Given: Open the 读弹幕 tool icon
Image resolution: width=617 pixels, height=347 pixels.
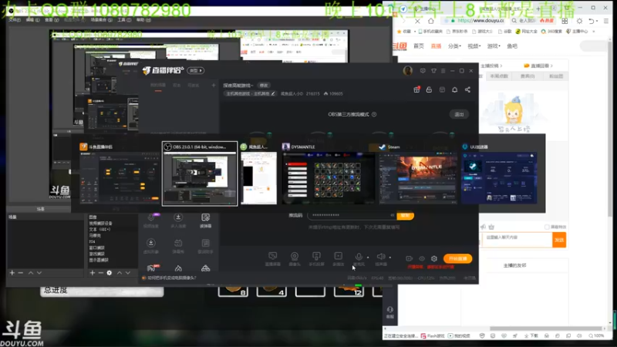Looking at the screenshot, I should (x=205, y=221).
